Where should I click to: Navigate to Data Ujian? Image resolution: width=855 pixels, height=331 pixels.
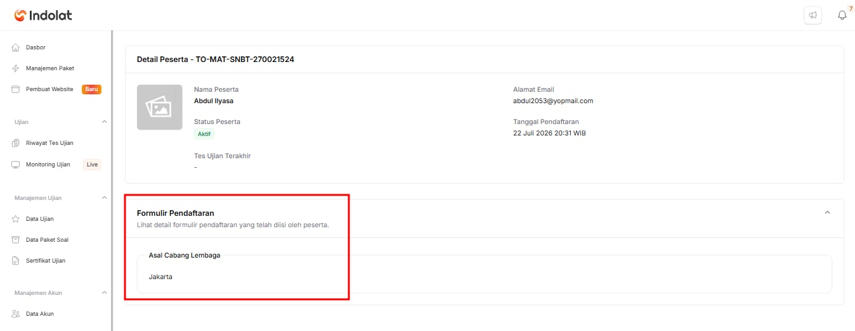(x=39, y=219)
